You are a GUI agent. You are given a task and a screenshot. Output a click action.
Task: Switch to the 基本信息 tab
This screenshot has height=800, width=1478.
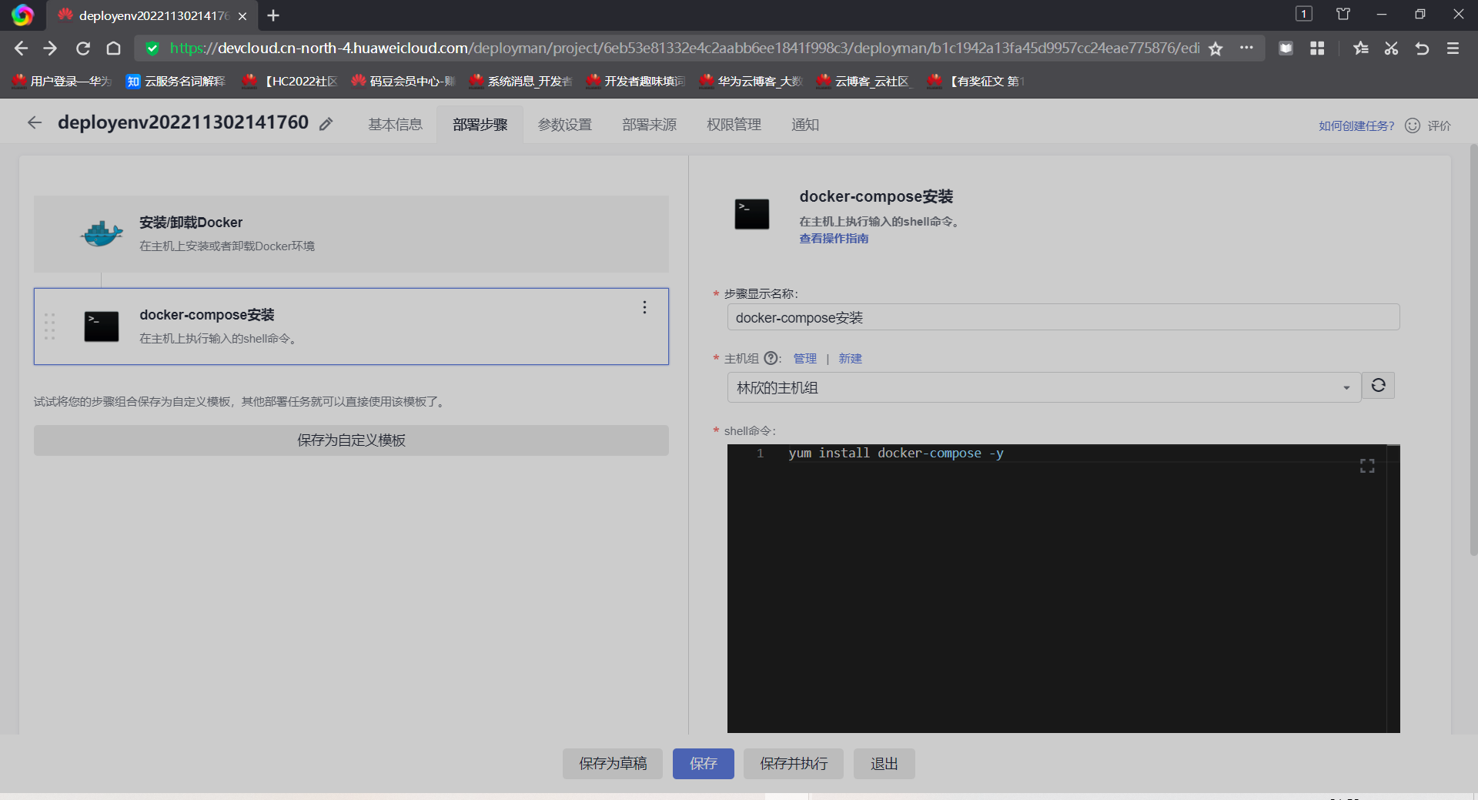coord(395,125)
